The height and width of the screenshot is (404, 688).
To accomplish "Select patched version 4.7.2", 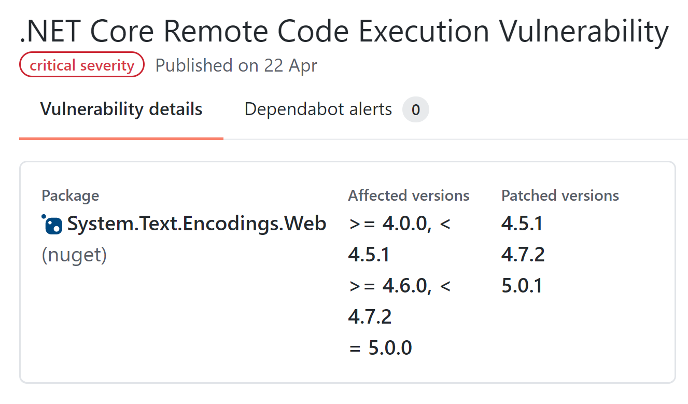I will [523, 255].
